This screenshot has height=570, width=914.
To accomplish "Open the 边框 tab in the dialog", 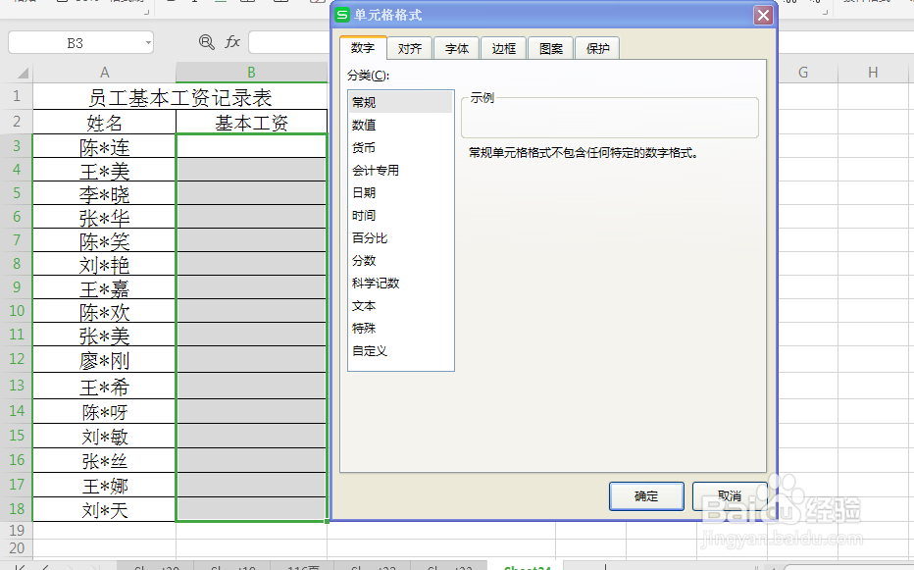I will click(503, 47).
